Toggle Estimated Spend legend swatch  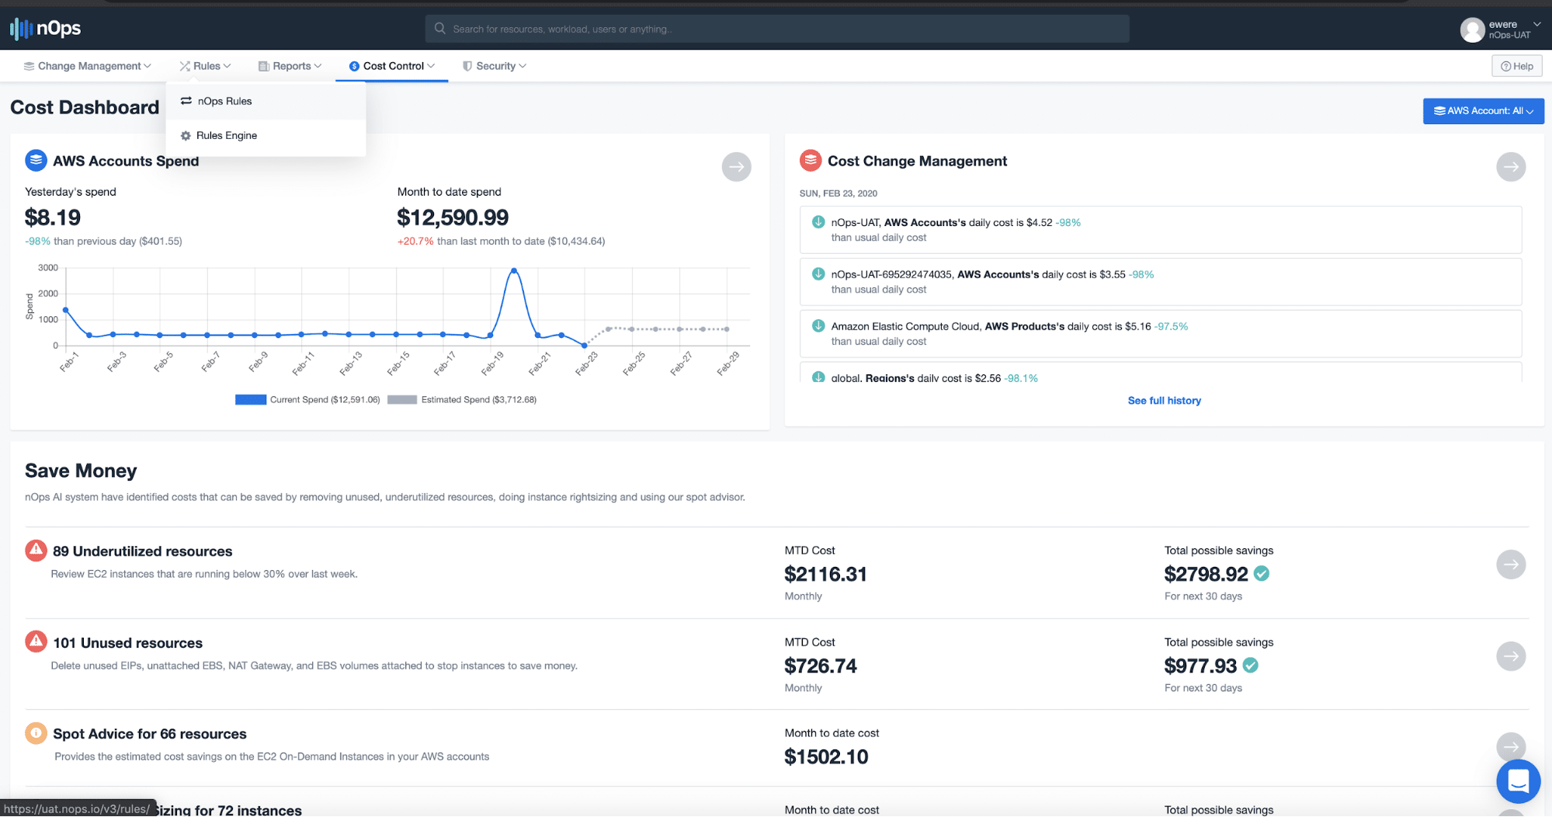[x=402, y=400]
